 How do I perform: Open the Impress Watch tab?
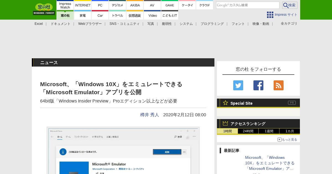(65, 5)
